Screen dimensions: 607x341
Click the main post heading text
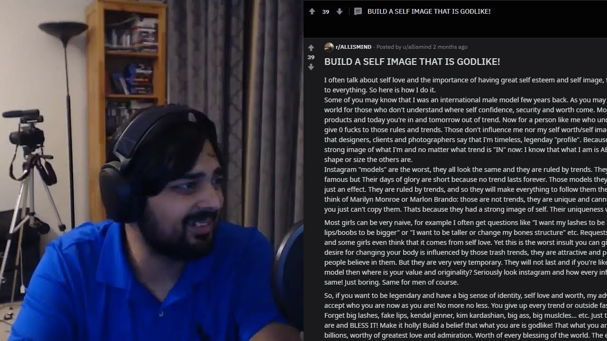click(412, 62)
